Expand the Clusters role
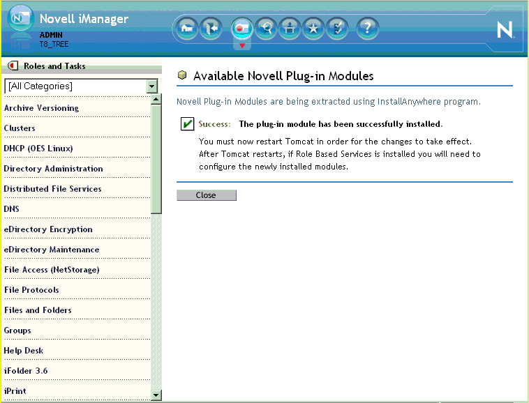Image resolution: width=529 pixels, height=403 pixels. [x=20, y=128]
